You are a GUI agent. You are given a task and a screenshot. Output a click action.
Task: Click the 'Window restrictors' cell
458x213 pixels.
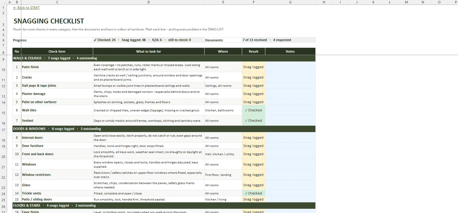point(57,175)
